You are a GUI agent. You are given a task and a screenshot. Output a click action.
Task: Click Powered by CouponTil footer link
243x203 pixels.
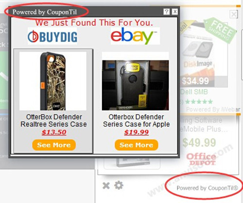tap(207, 188)
